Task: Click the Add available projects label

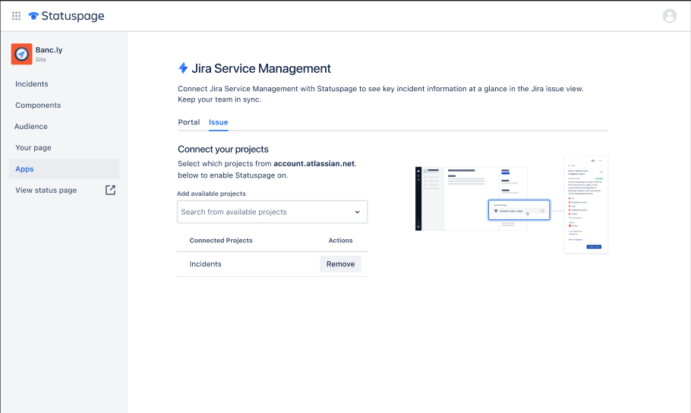Action: click(x=211, y=194)
